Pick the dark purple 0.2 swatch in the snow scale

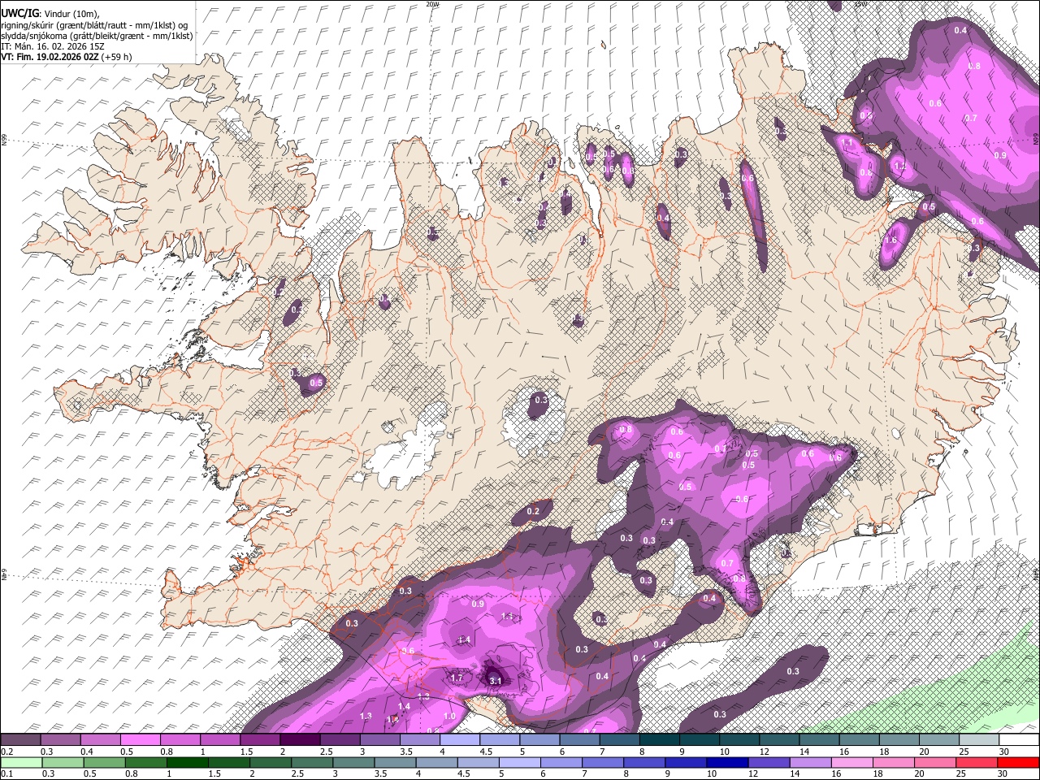pyautogui.click(x=20, y=739)
